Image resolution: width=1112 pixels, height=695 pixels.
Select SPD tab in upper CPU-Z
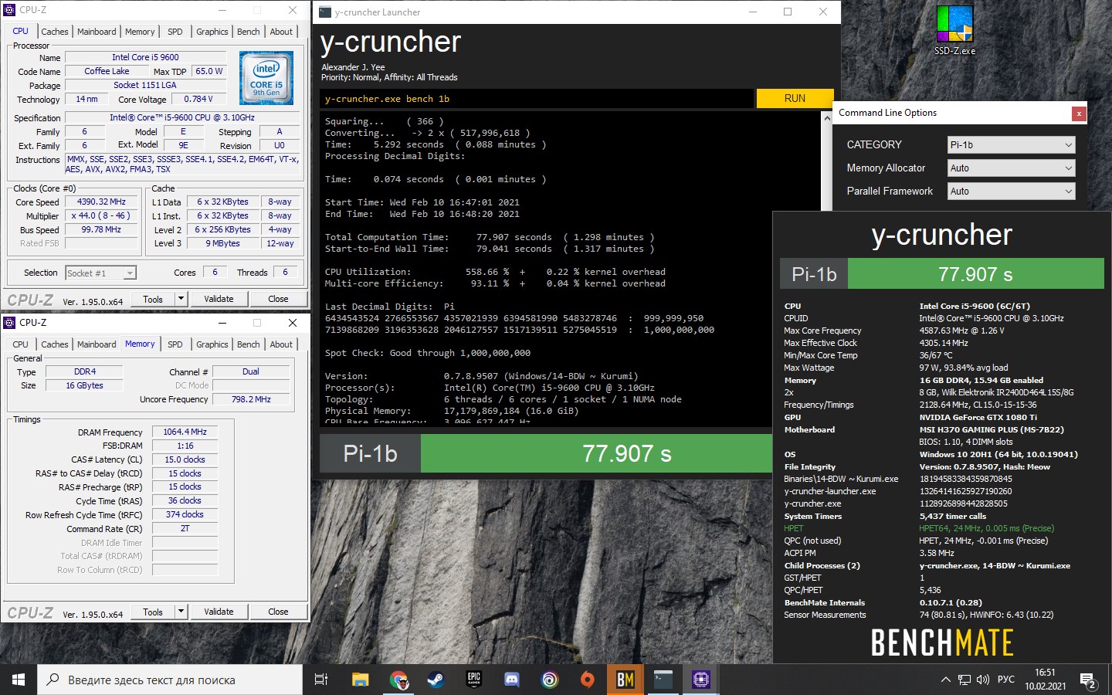click(x=175, y=32)
